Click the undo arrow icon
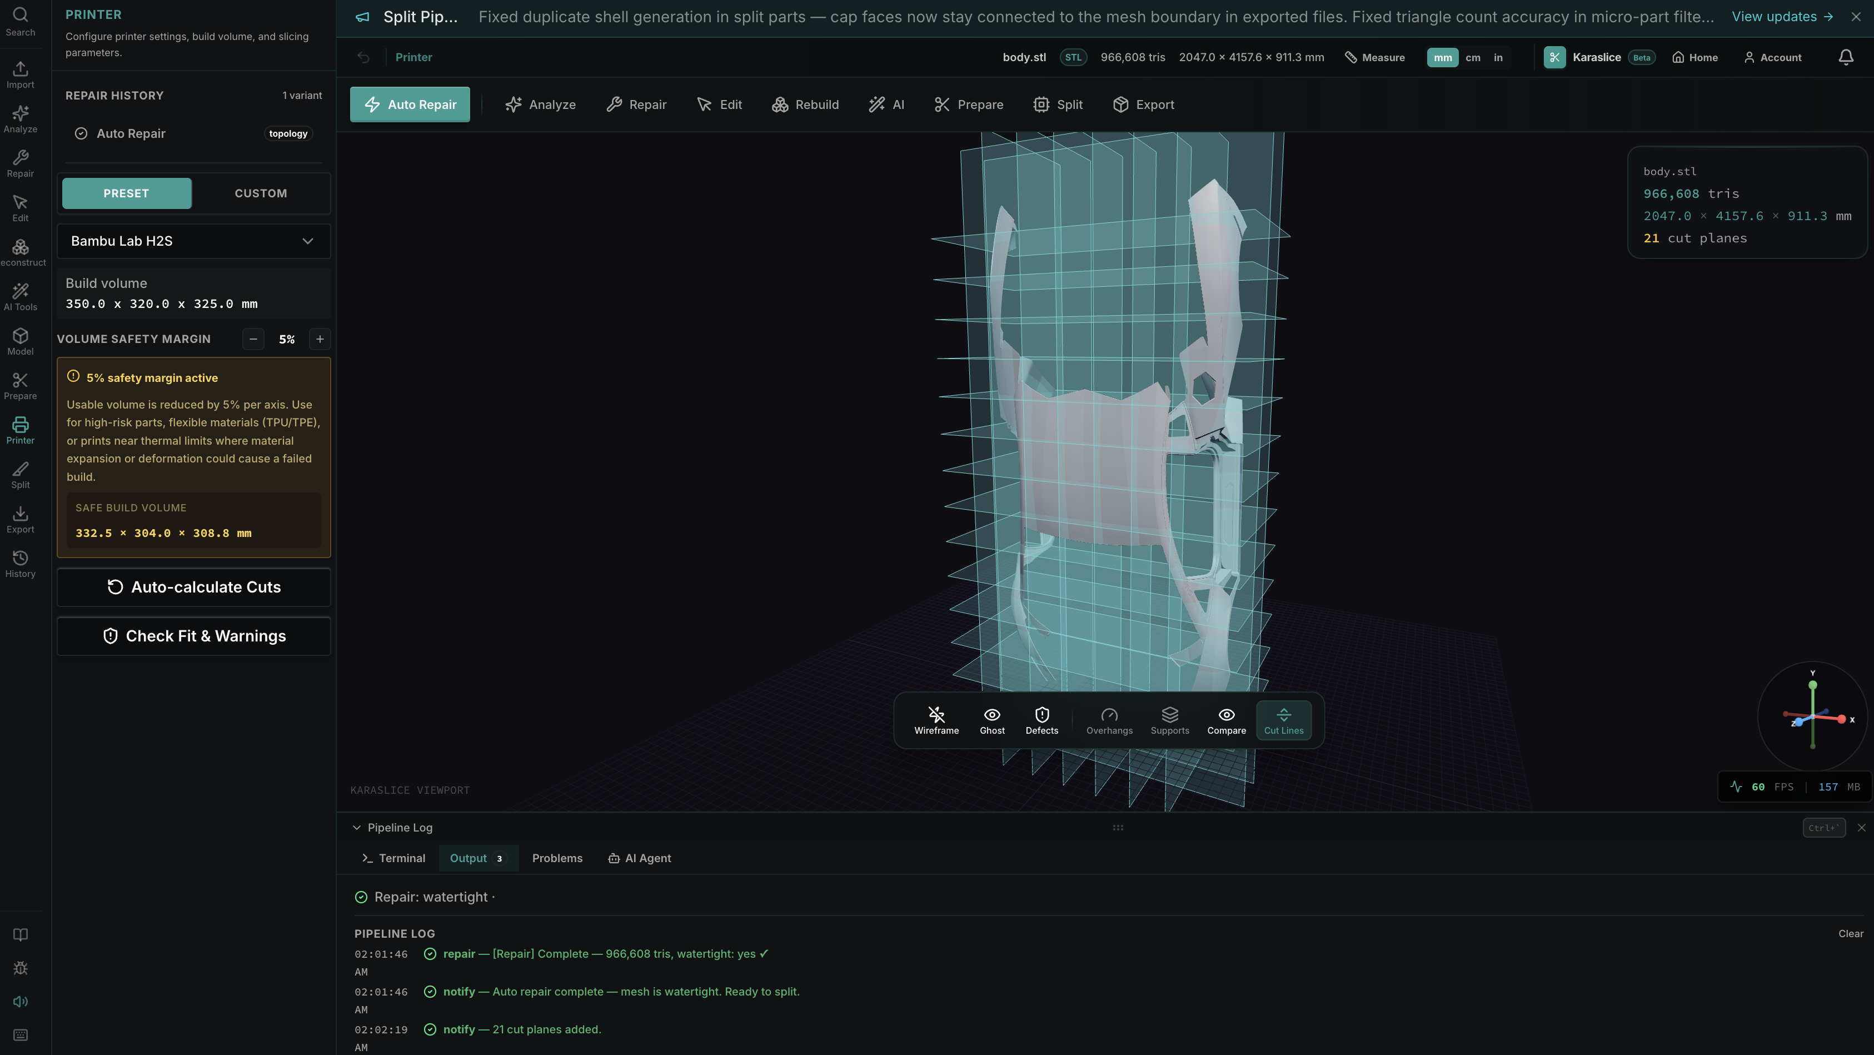 point(363,57)
